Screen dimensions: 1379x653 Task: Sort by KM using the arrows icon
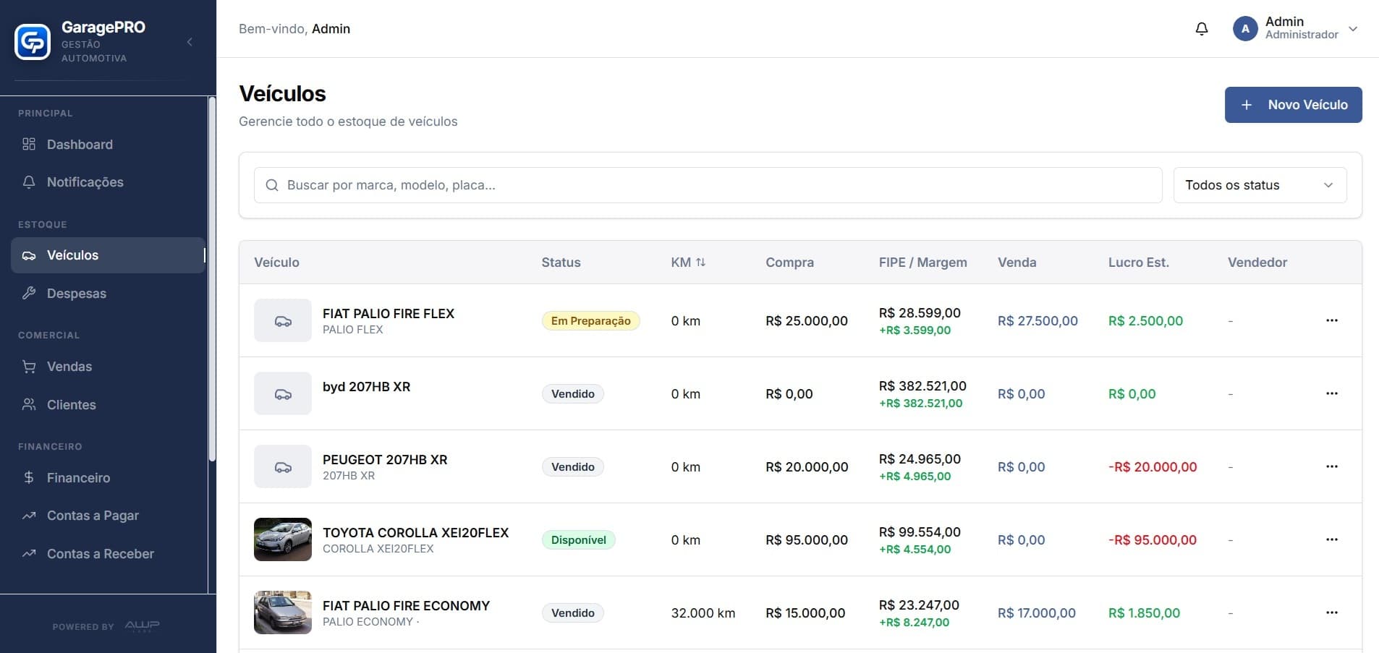click(700, 263)
